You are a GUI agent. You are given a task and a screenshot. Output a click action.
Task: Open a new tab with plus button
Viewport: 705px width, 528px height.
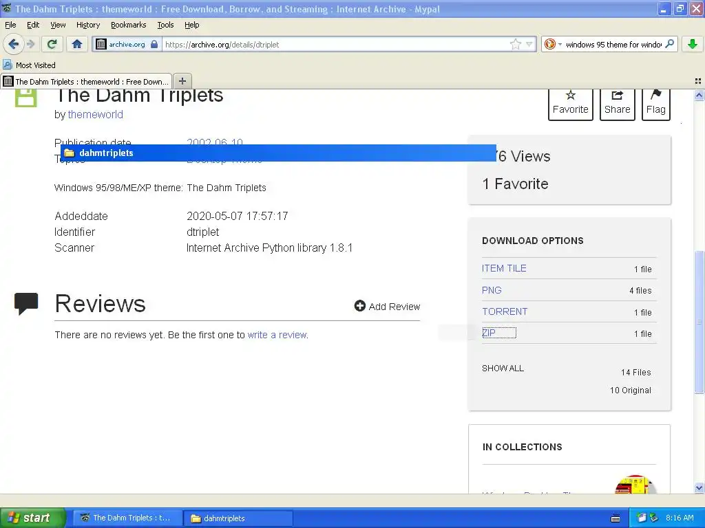[182, 81]
